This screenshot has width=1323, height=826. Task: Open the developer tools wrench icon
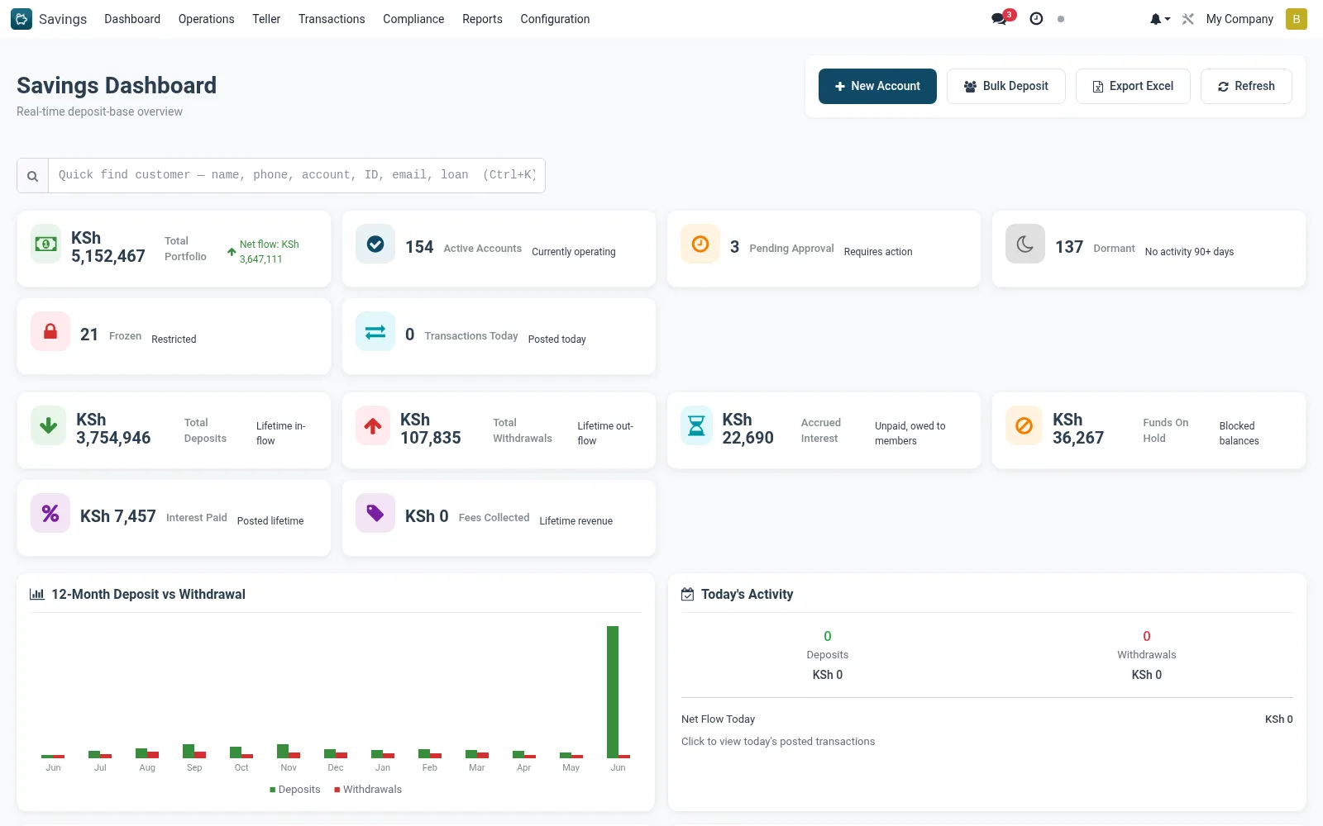[x=1188, y=19]
